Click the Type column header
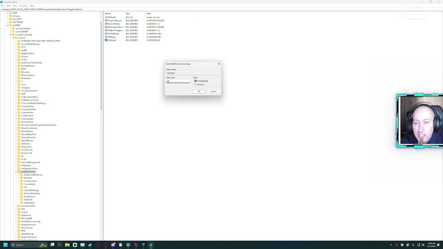The image size is (443, 249). pos(135,13)
